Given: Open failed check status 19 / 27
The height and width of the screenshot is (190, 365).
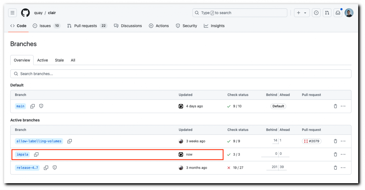Looking at the screenshot, I should (x=235, y=168).
